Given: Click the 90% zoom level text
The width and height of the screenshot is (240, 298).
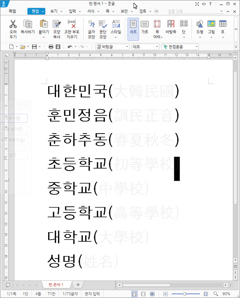Looking at the screenshot, I should pos(226,294).
